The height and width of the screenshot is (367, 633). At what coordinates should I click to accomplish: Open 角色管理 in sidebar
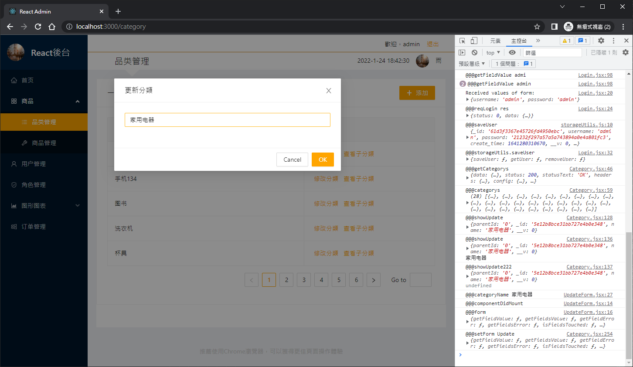tap(44, 185)
